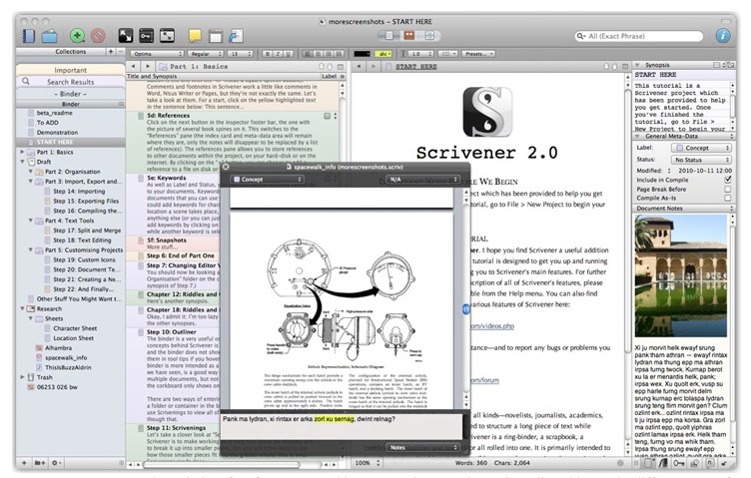
Task: Remove collection with minus button
Action: tap(121, 51)
